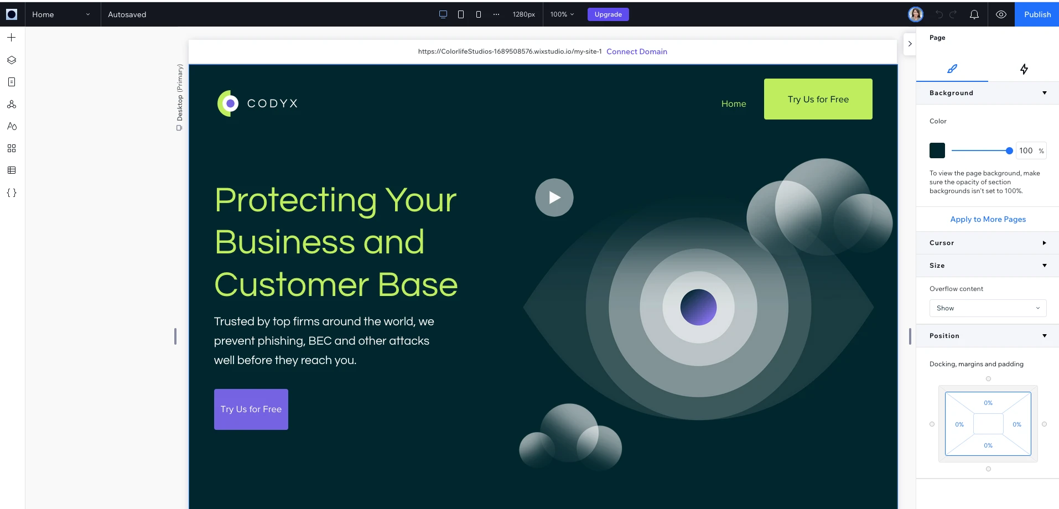Redo the last action
This screenshot has height=509, width=1059.
click(x=953, y=14)
